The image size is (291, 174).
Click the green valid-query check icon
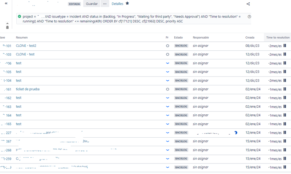tap(20, 16)
